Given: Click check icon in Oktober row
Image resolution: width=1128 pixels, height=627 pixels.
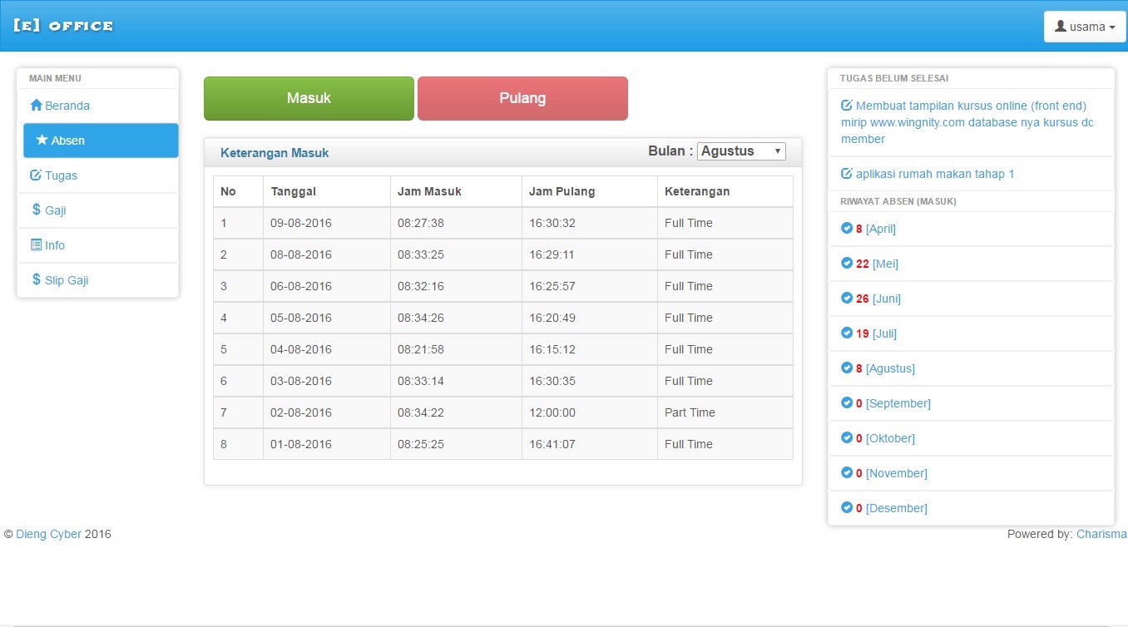Looking at the screenshot, I should [847, 438].
